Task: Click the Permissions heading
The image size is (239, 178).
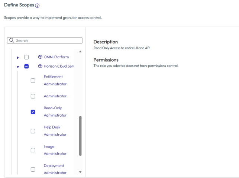Action: [x=106, y=60]
